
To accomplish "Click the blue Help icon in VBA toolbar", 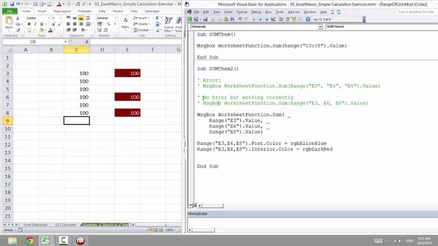I will point(307,19).
